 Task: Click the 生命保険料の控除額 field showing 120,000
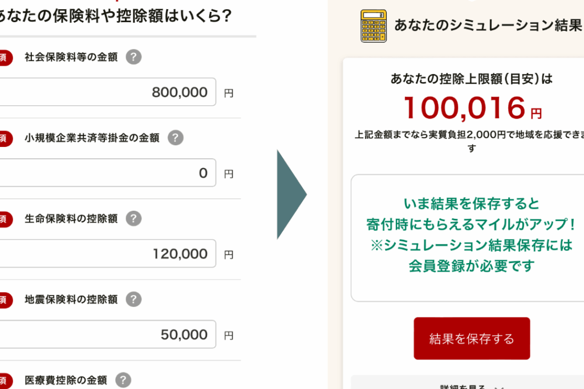pos(107,254)
